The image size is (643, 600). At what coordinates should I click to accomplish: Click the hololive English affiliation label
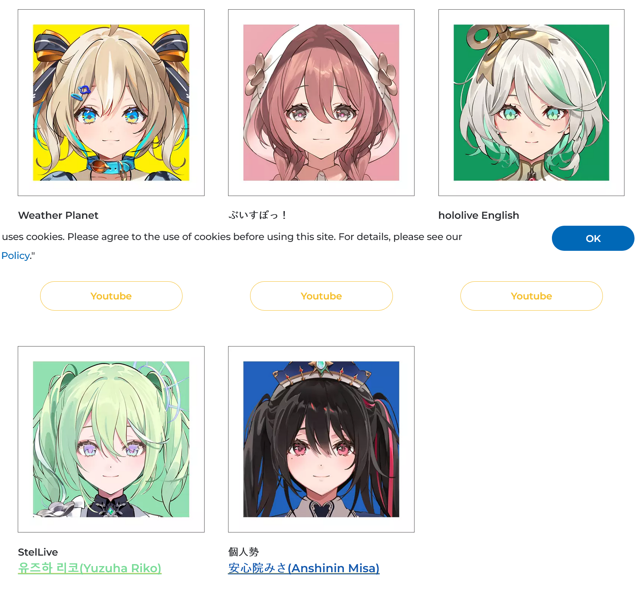[479, 215]
